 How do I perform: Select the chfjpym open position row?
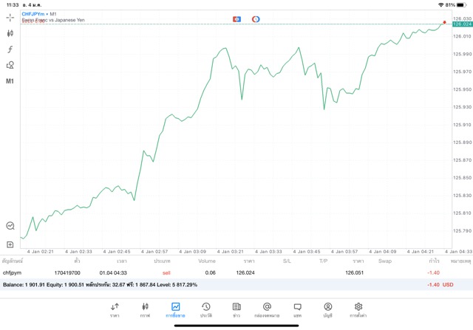click(x=236, y=272)
